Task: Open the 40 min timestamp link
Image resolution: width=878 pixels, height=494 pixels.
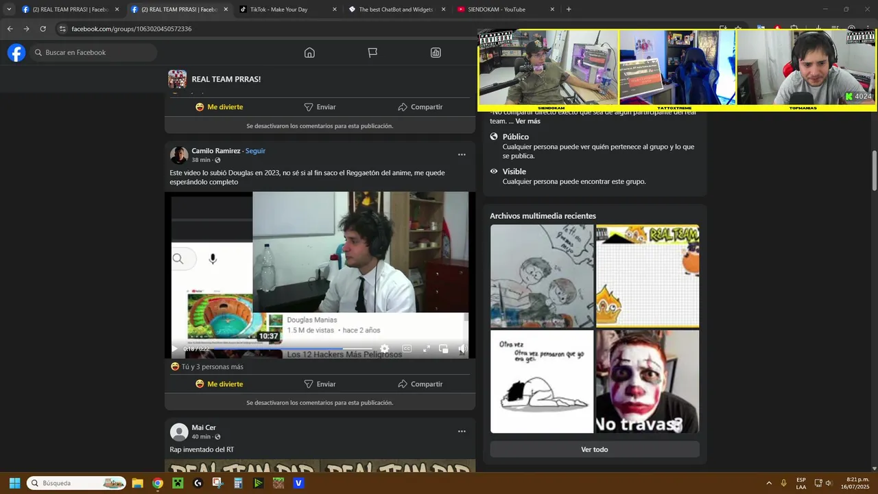Action: coord(201,437)
